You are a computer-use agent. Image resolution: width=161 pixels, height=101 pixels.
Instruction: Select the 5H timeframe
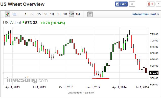click(x=59, y=14)
